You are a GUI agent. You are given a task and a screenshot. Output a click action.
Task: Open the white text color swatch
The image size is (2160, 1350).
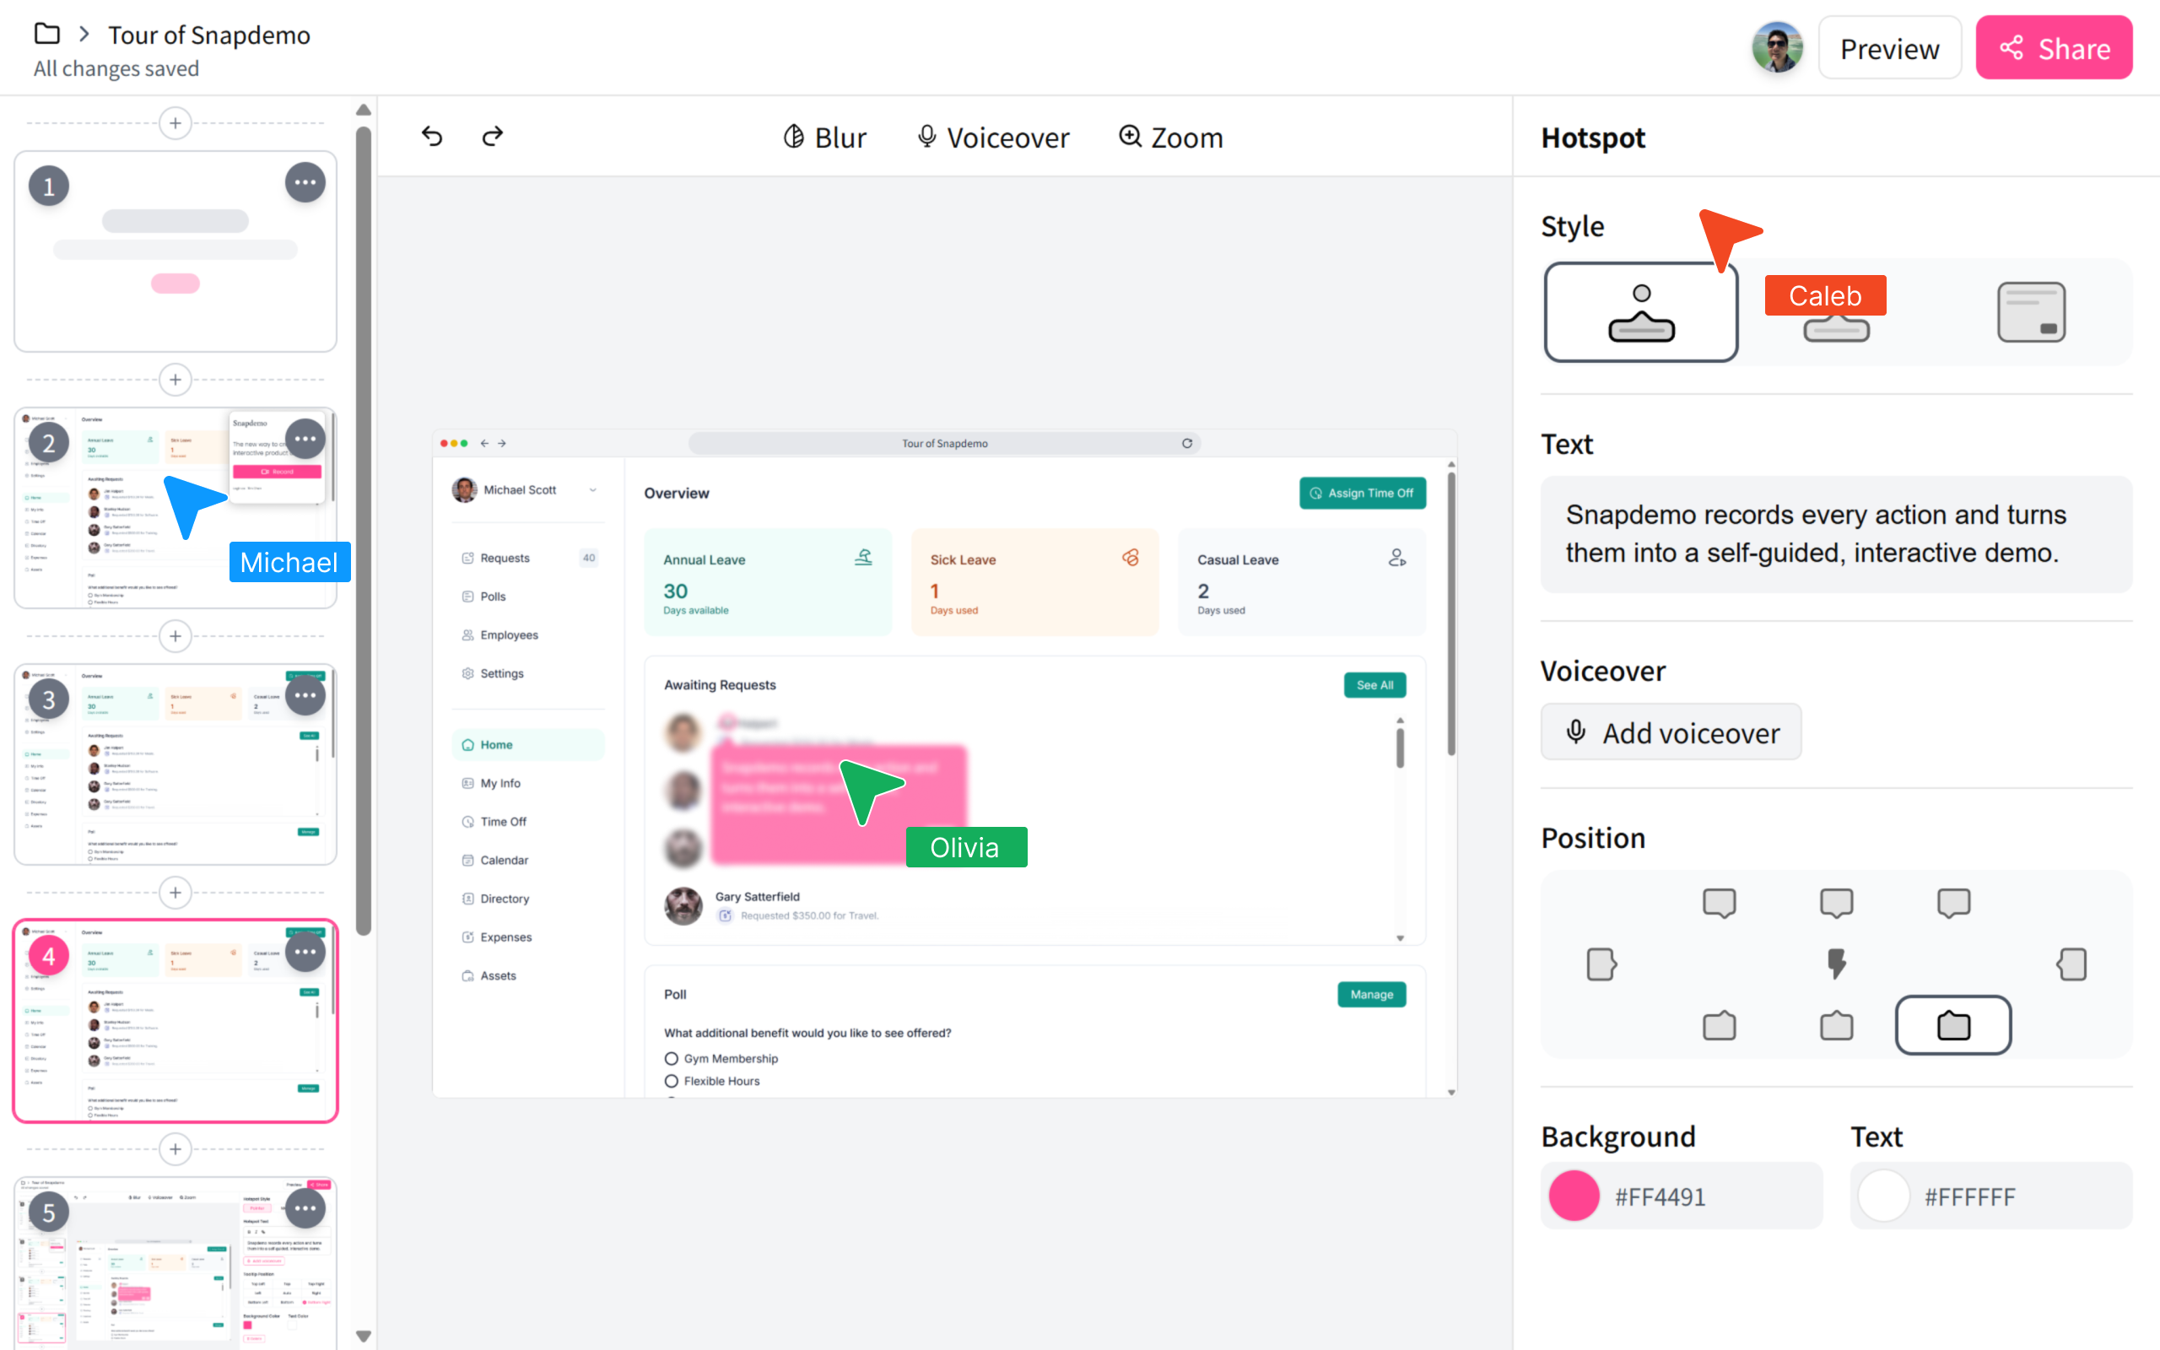[x=1883, y=1196]
